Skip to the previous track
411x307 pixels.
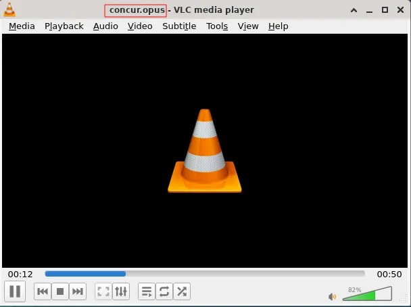[x=43, y=291]
